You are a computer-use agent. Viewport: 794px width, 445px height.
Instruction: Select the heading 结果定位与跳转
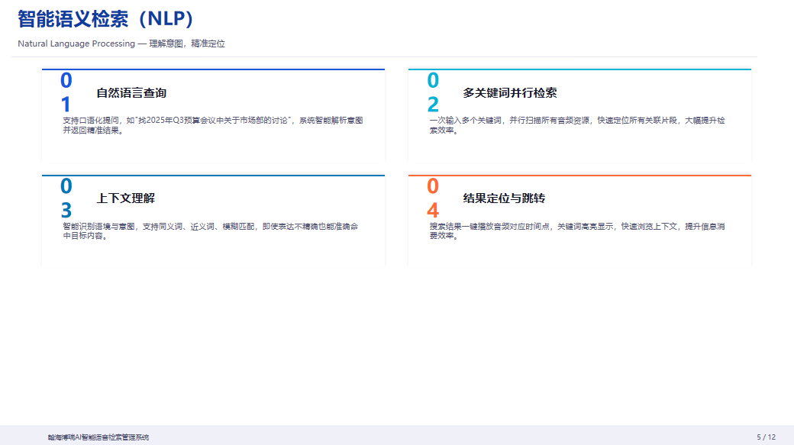click(x=504, y=198)
